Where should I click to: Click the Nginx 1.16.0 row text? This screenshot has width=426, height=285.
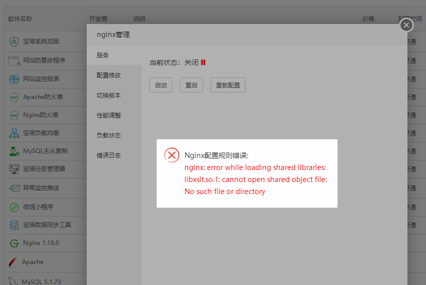point(41,243)
